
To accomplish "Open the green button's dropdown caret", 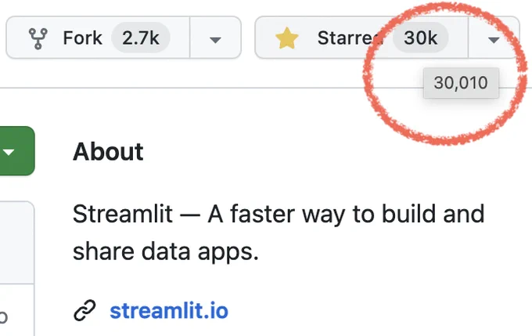I will point(9,151).
